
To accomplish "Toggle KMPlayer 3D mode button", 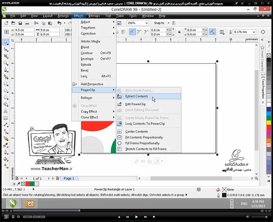I will (x=6, y=217).
